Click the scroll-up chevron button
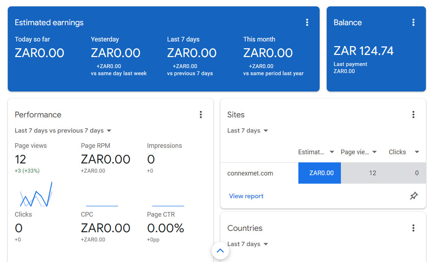Screen dimensions: 427x262 220,251
